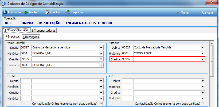The height and width of the screenshot is (107, 219).
Task: Expand I.C.M.S. first Histórico dropdown
Action: coord(101,87)
